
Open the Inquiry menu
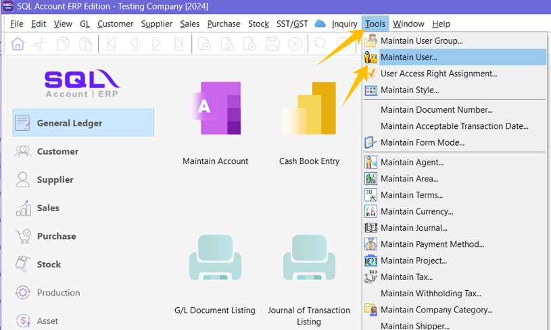(x=345, y=24)
